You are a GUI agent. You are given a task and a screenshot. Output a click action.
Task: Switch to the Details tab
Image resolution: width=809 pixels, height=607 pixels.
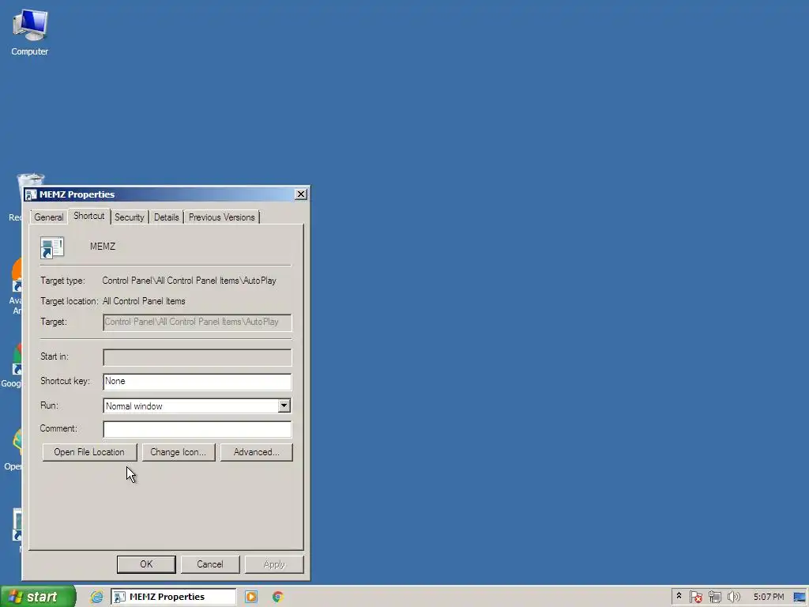166,217
